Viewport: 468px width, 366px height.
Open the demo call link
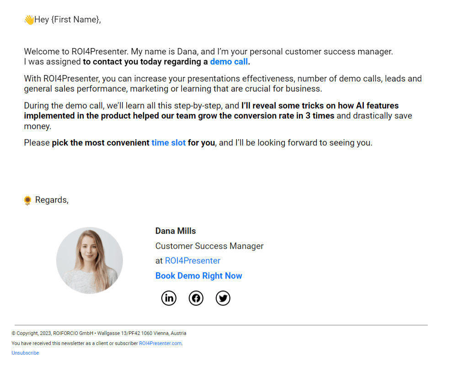point(229,61)
